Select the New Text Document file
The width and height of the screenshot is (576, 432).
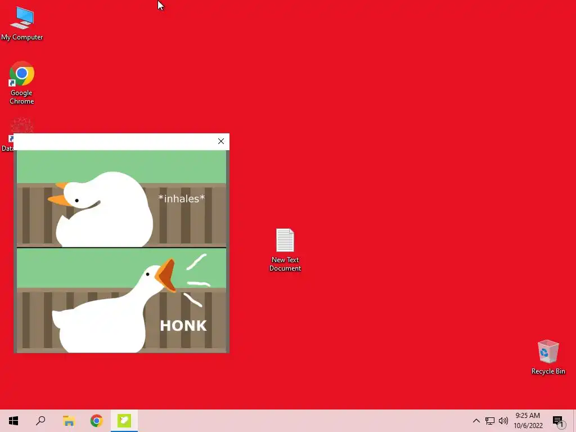285,250
